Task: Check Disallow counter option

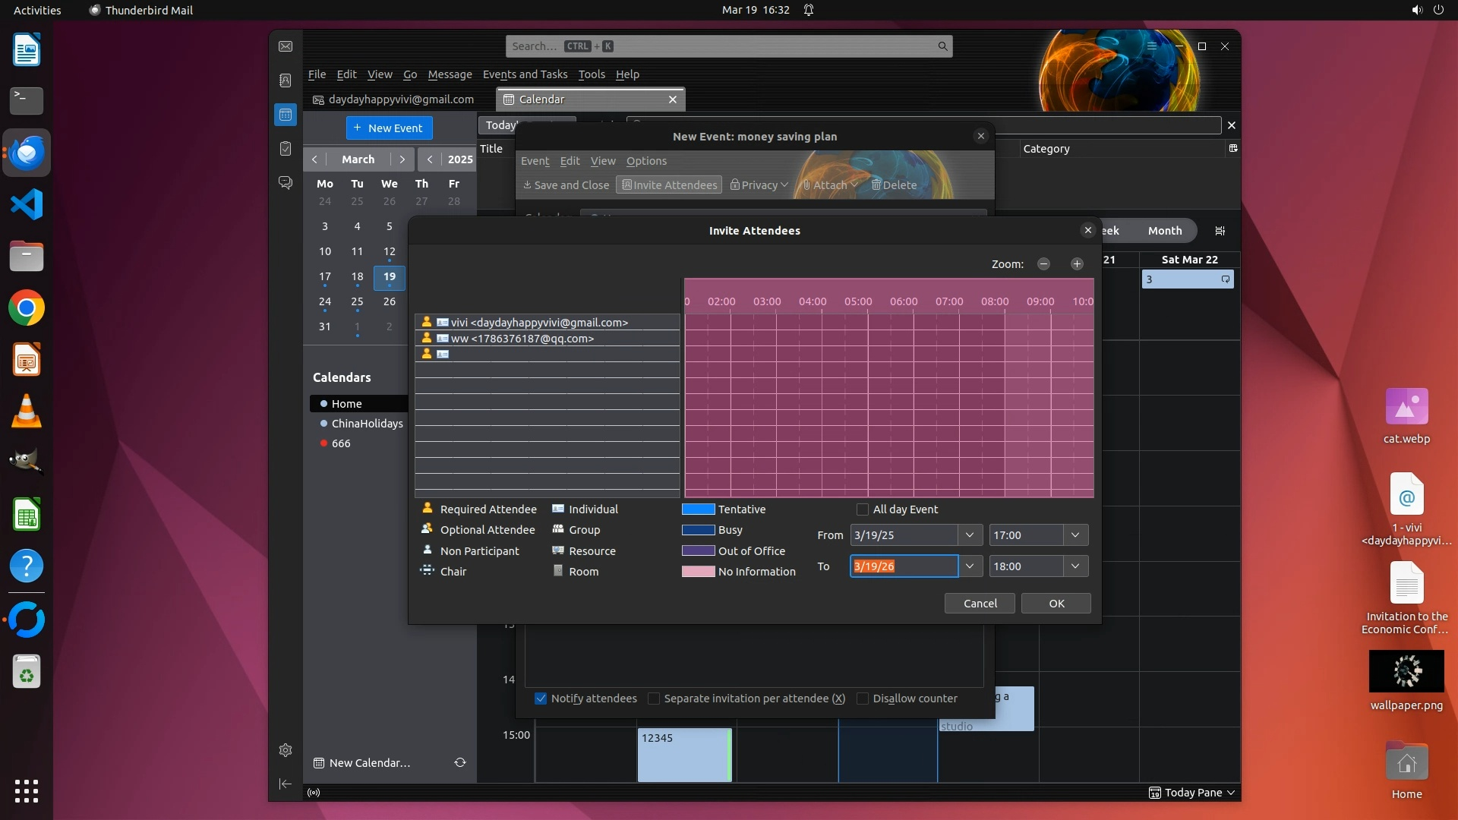Action: click(x=863, y=699)
